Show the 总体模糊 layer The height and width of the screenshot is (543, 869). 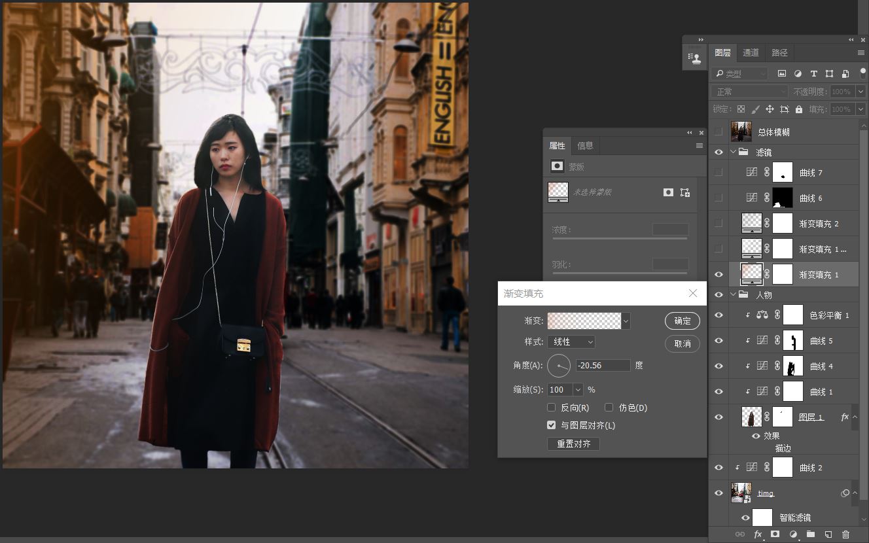pyautogui.click(x=718, y=132)
